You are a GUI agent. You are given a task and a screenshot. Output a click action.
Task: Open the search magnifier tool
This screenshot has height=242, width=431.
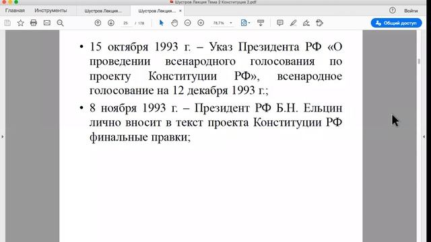pyautogui.click(x=60, y=23)
